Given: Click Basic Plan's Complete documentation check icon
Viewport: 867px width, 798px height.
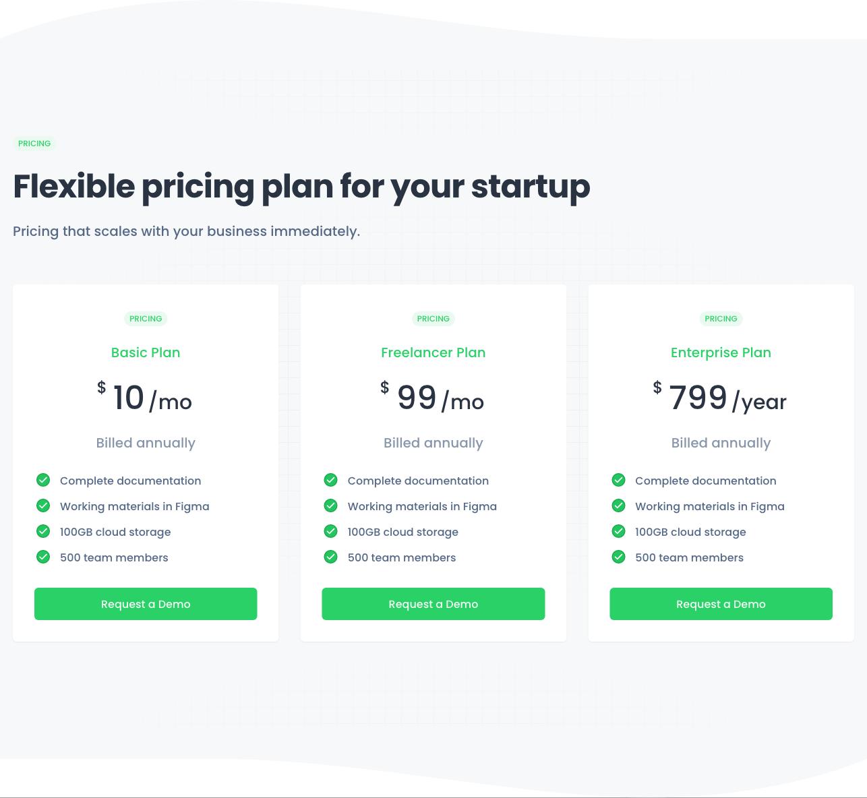Looking at the screenshot, I should coord(43,480).
